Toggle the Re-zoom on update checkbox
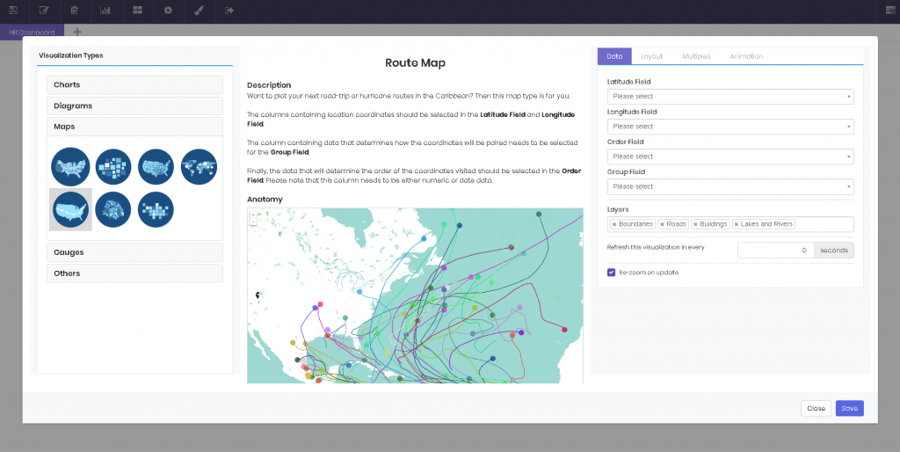 point(612,273)
